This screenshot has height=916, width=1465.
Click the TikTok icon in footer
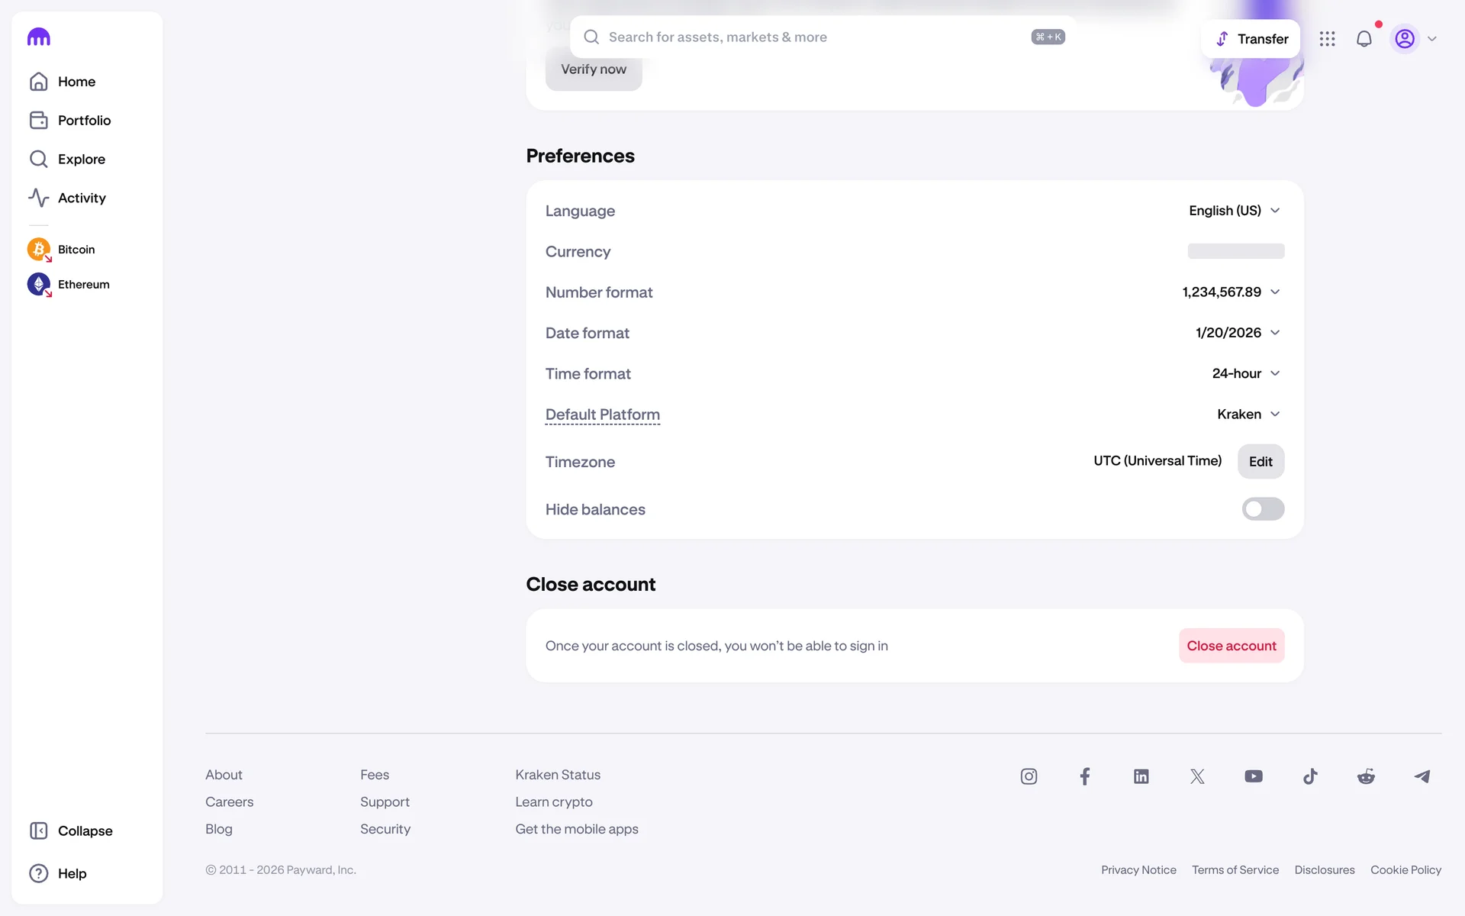click(x=1309, y=776)
